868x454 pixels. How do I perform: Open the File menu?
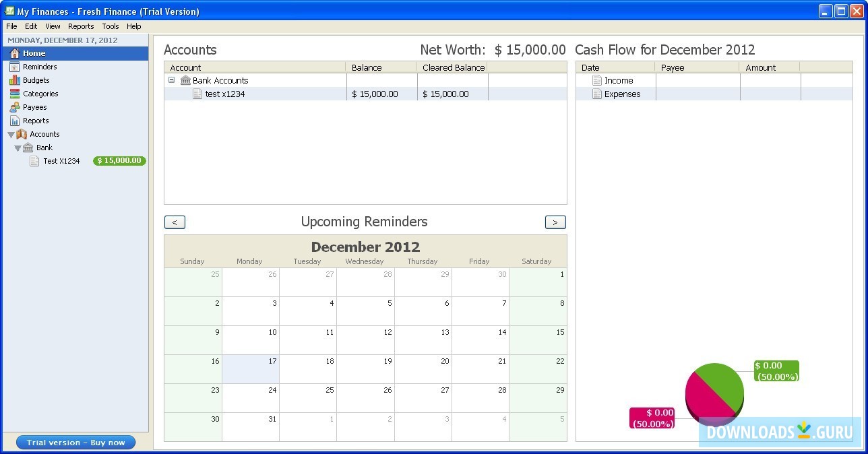(11, 26)
